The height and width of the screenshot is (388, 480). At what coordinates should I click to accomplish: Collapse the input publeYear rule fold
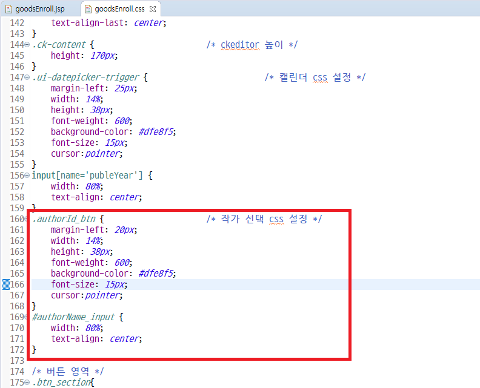tap(27, 176)
